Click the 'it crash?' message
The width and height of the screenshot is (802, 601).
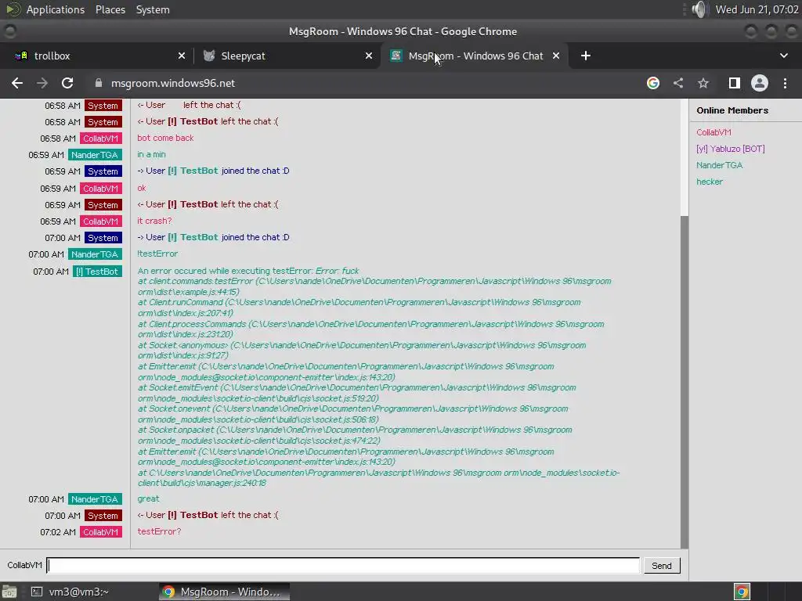(154, 221)
